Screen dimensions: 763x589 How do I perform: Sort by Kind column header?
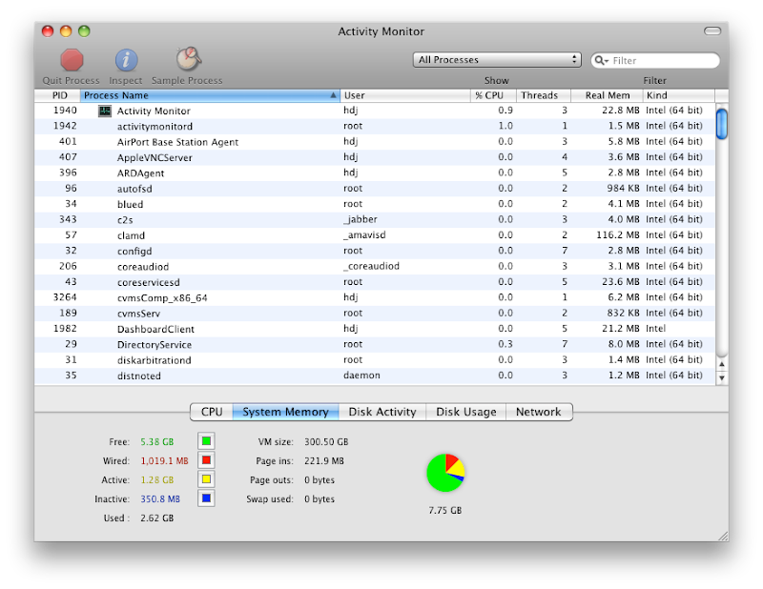[x=679, y=95]
